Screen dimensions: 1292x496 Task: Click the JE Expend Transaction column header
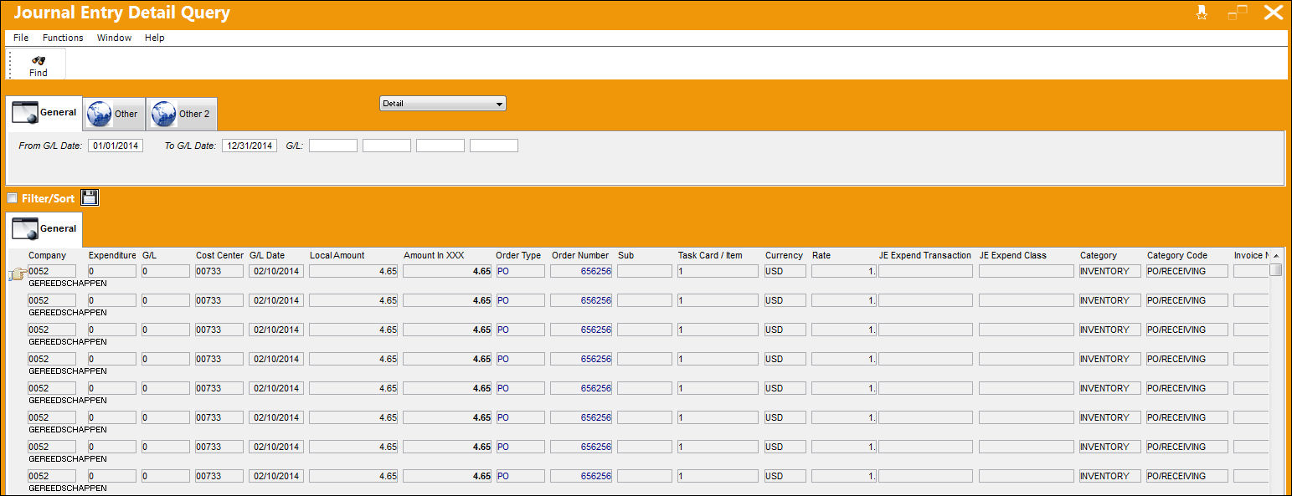[x=925, y=255]
